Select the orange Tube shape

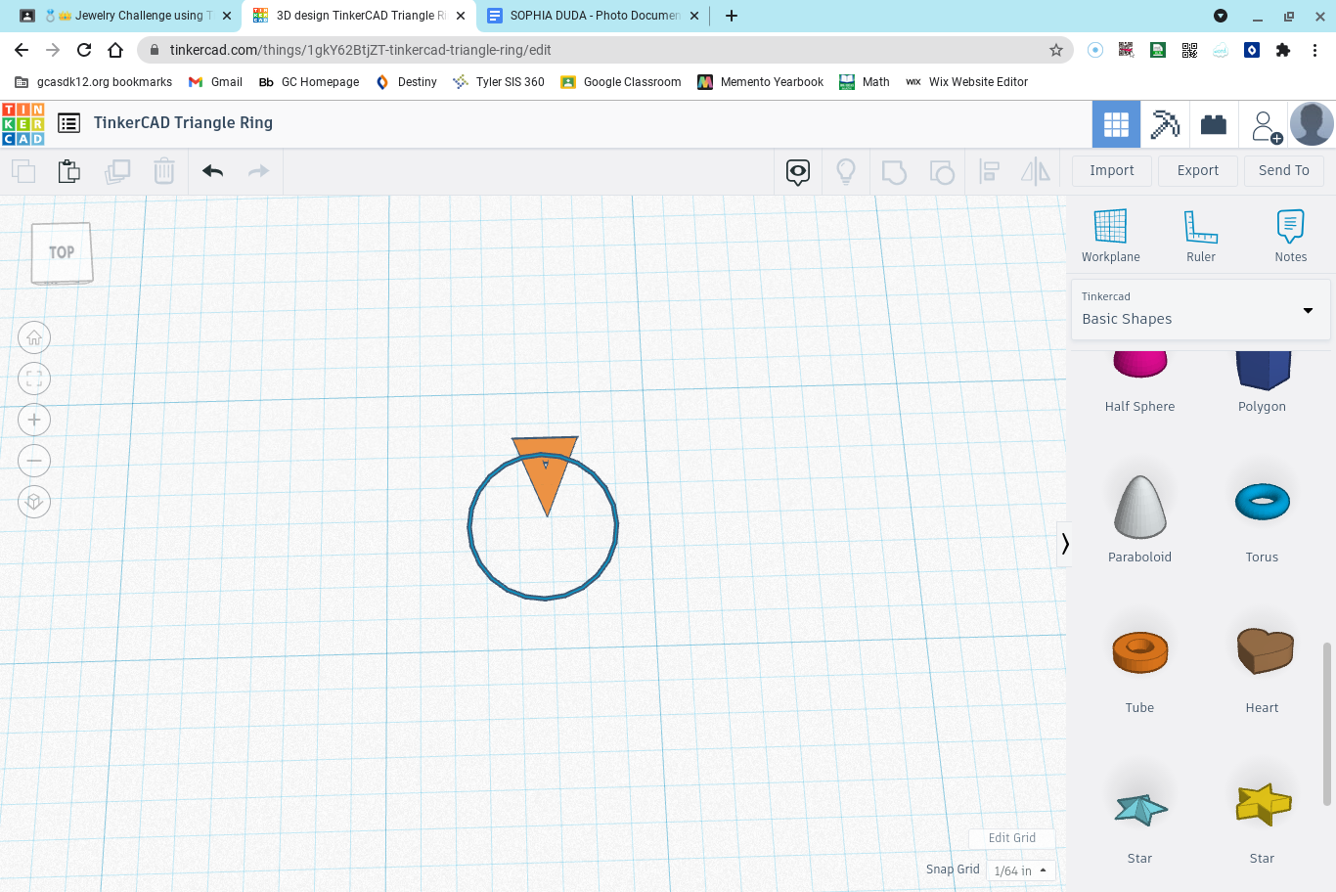(x=1139, y=648)
